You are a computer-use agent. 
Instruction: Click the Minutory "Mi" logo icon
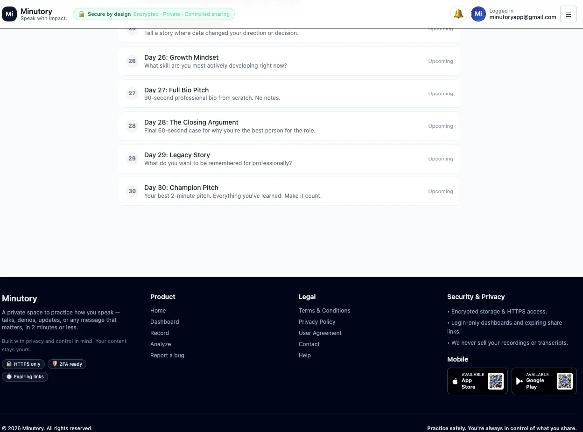9,14
